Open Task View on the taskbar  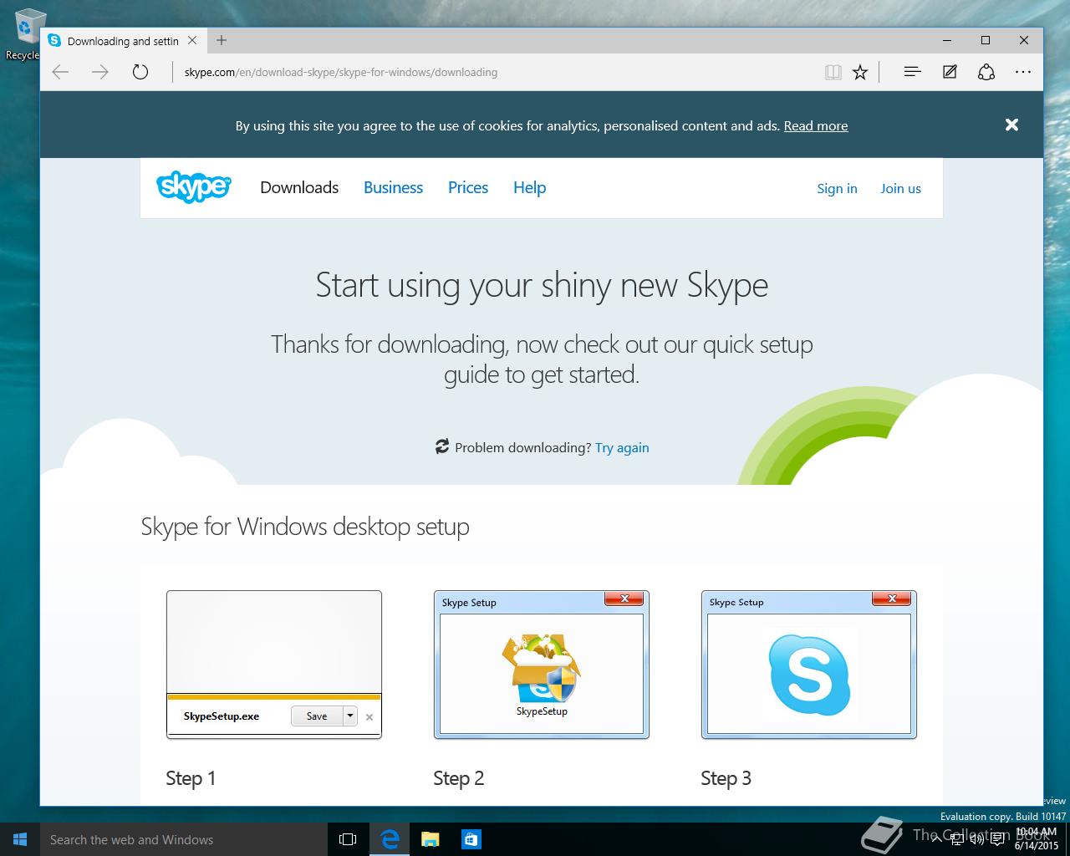(348, 839)
